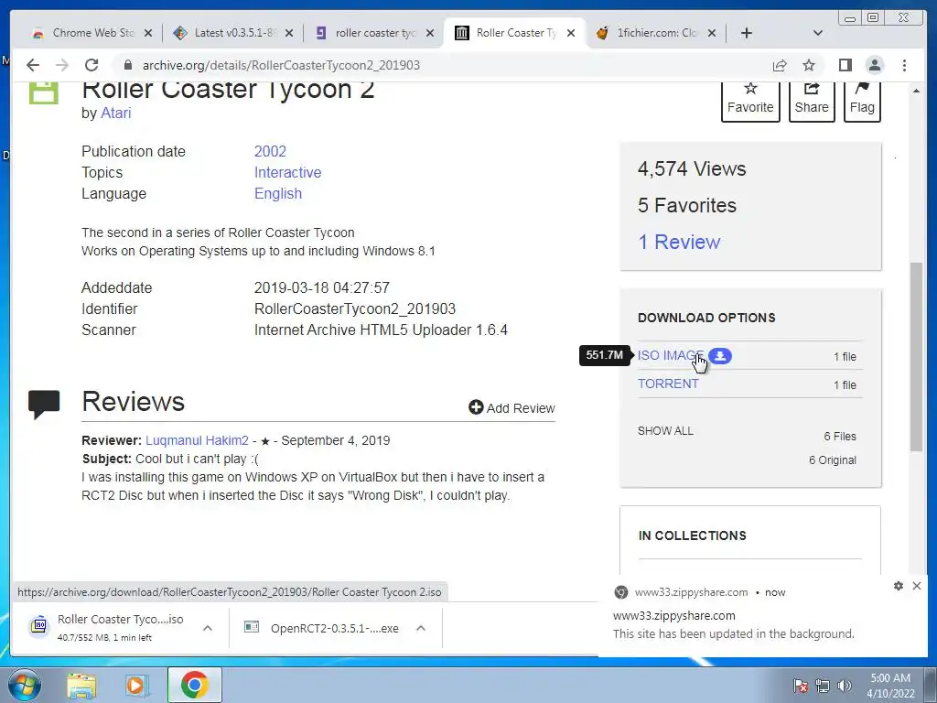Viewport: 937px width, 703px height.
Task: Expand options for the iso download
Action: click(208, 628)
